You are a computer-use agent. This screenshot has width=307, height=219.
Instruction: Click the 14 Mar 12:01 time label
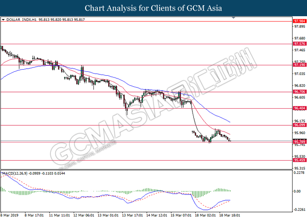[157, 215]
